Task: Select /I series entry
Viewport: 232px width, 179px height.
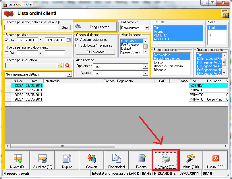Action: point(217,35)
